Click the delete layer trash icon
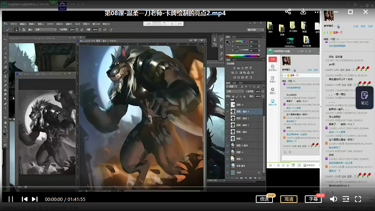 [x=260, y=178]
